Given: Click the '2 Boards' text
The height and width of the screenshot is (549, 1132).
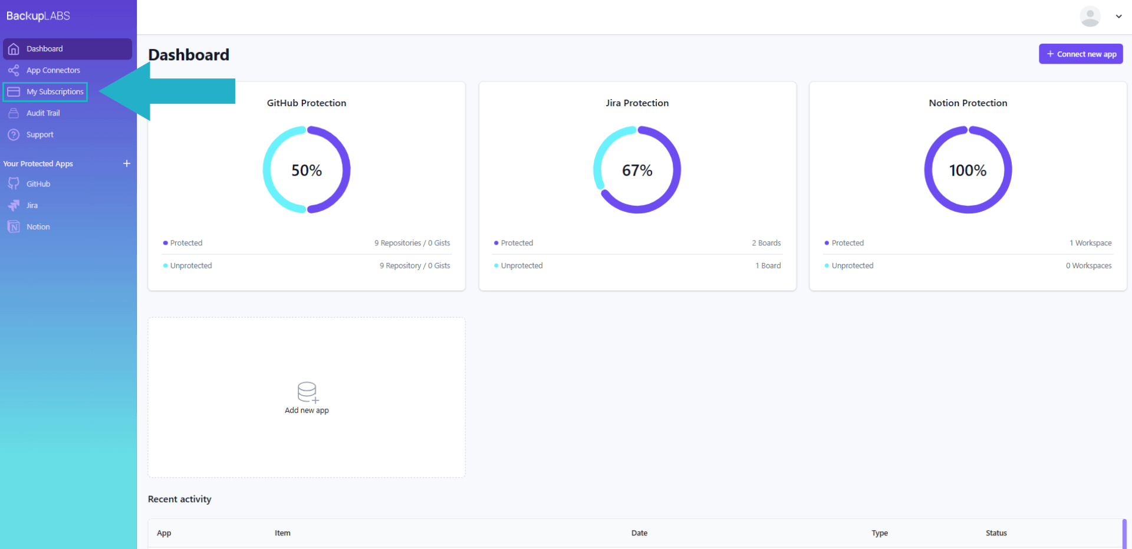Looking at the screenshot, I should pos(766,243).
